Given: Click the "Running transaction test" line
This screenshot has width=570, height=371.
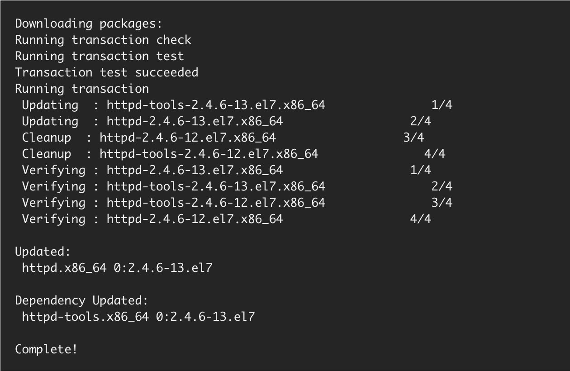Looking at the screenshot, I should [x=100, y=56].
